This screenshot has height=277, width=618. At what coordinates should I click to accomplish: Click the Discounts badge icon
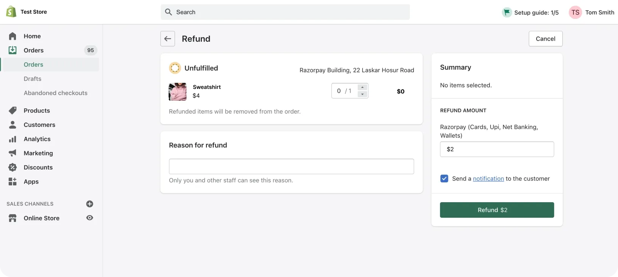click(13, 167)
